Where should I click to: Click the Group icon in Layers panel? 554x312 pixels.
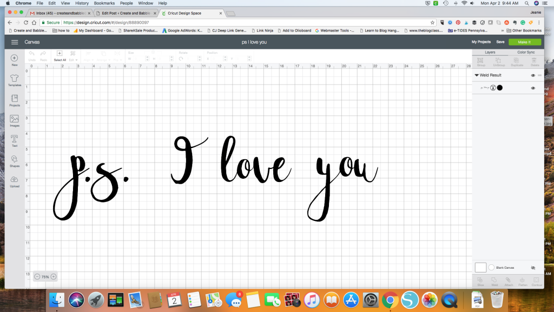pos(481,62)
